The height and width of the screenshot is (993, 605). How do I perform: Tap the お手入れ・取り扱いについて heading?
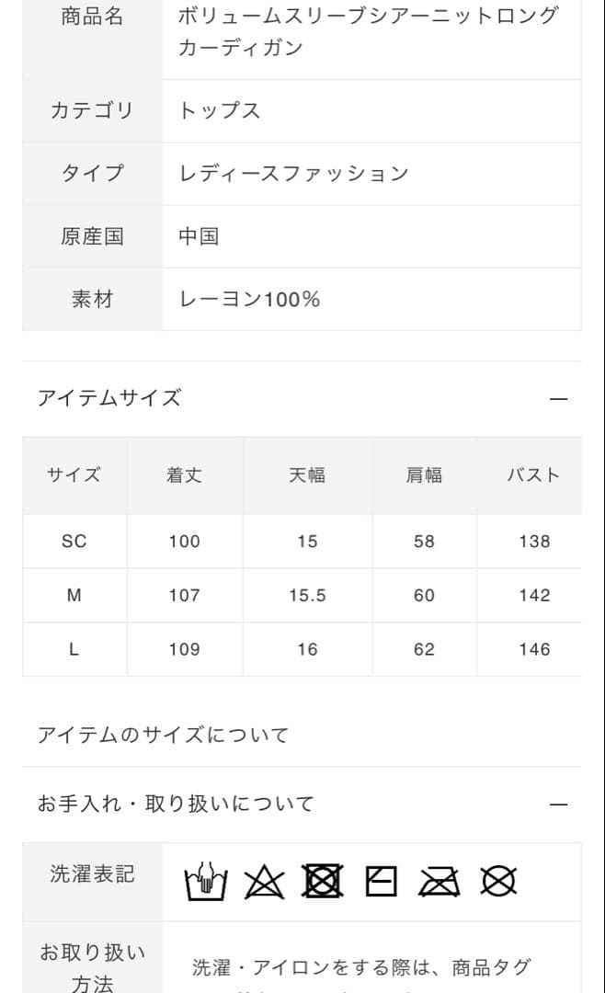tap(176, 804)
